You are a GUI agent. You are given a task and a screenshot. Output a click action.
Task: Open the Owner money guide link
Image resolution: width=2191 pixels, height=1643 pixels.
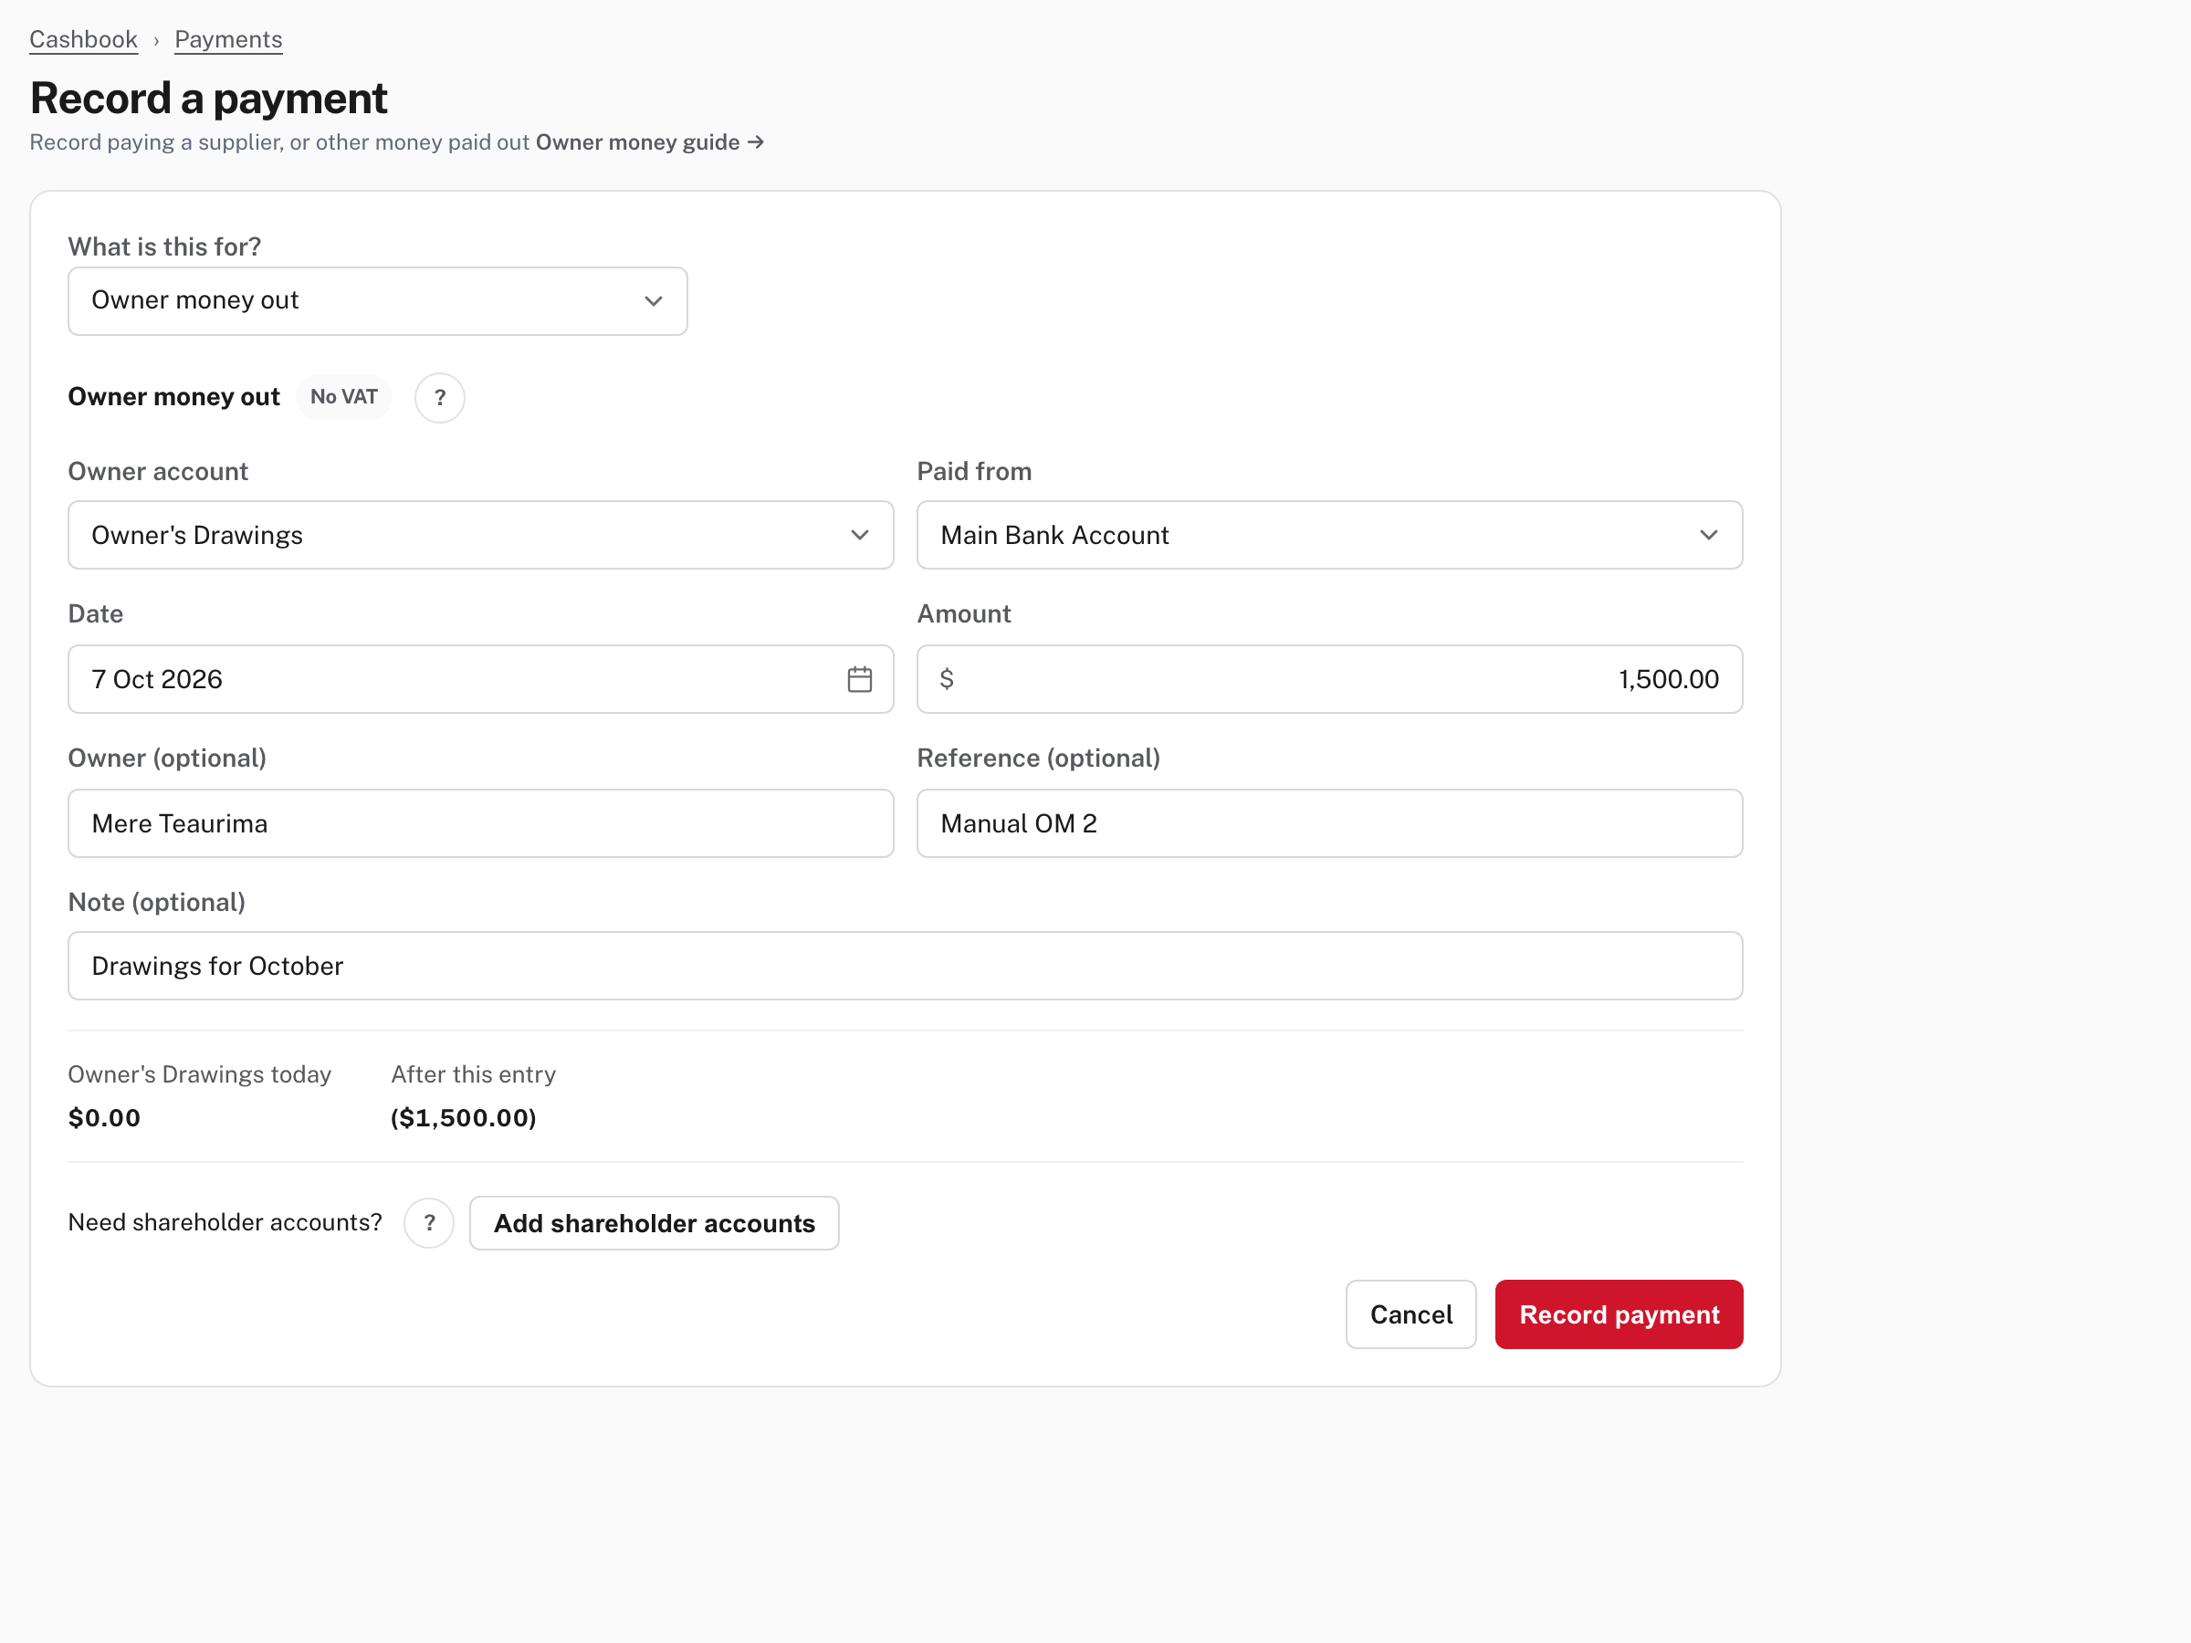tap(650, 142)
